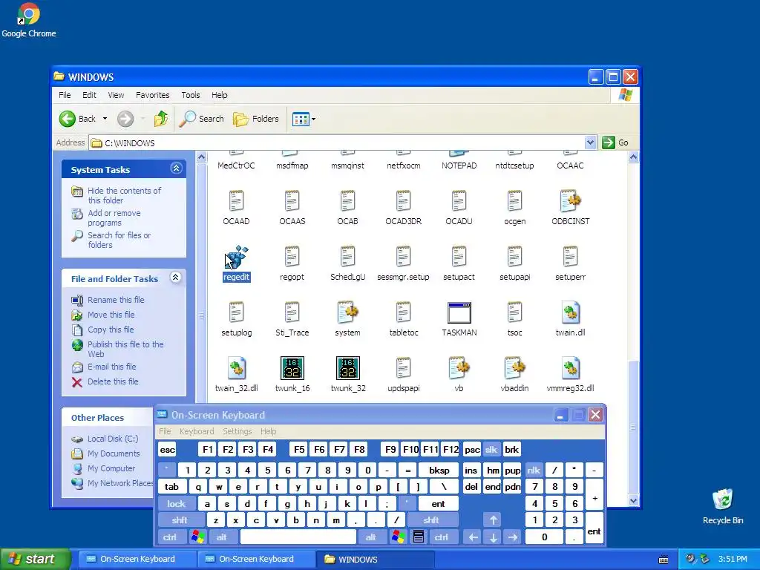Click file list scrollbar down arrow
Viewport: 760px width, 570px height.
633,501
